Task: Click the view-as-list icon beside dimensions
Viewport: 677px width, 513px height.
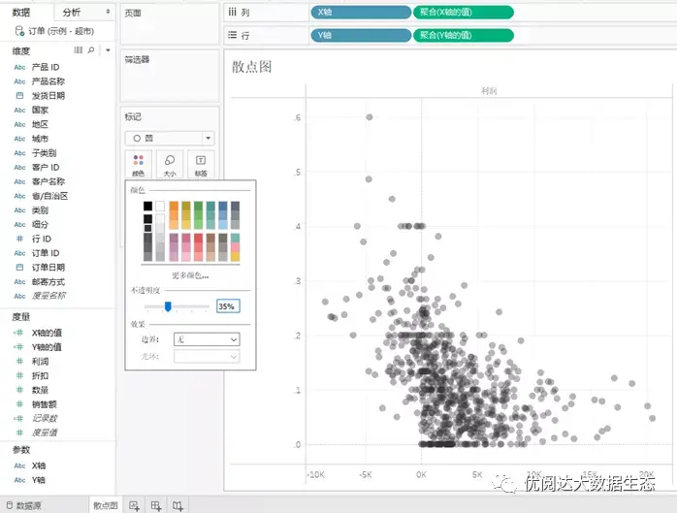Action: coord(79,50)
